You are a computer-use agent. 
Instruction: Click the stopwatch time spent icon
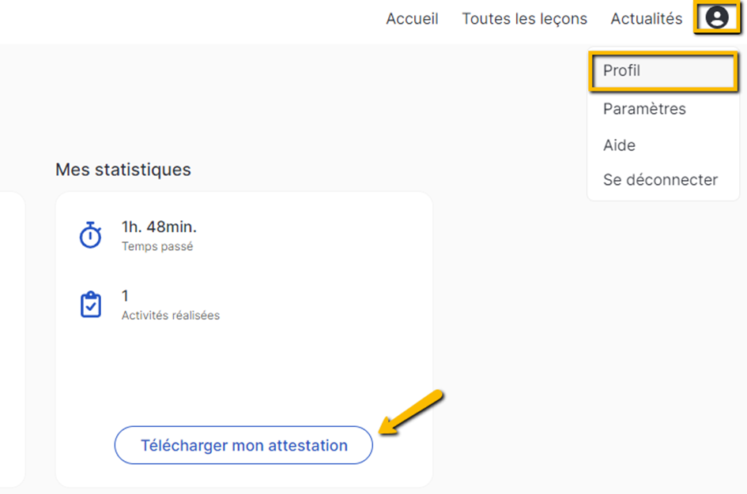coord(91,235)
